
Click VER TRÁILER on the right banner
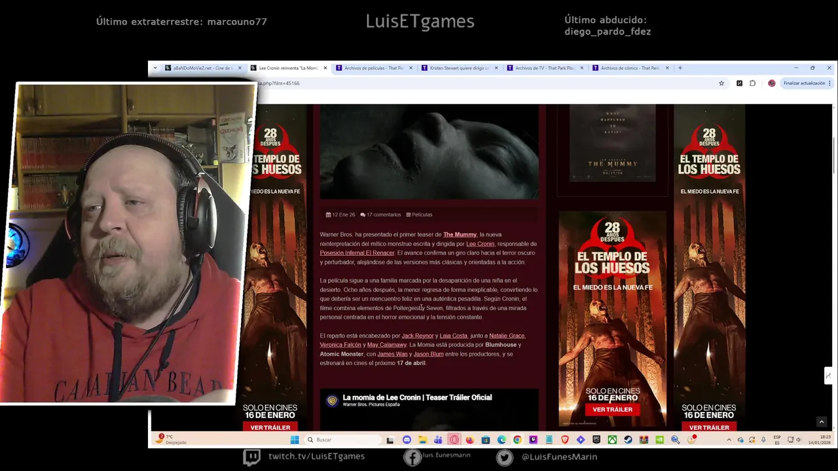point(709,427)
